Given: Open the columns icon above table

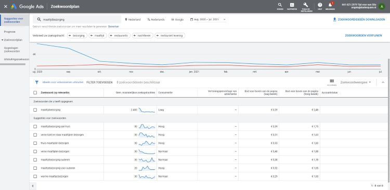Looking at the screenshot, I should pyautogui.click(x=332, y=81).
